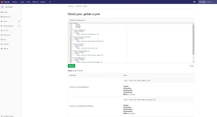Viewport: 217px width, 117px height.
Task: Click the green Validate button
Action: pyautogui.click(x=71, y=66)
